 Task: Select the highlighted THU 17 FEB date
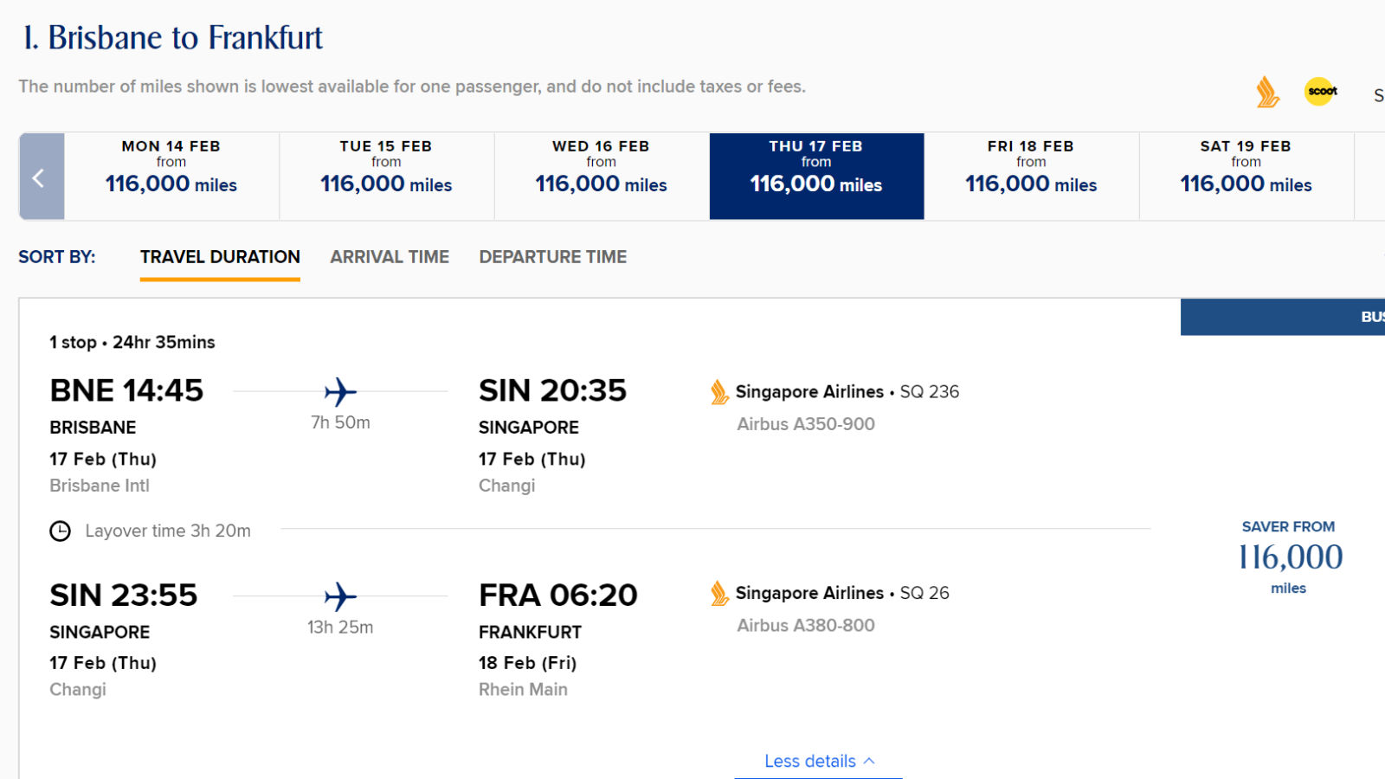click(816, 177)
